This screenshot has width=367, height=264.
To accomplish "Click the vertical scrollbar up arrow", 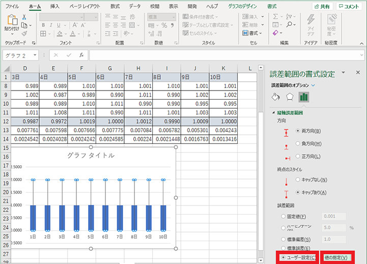I will pos(261,68).
